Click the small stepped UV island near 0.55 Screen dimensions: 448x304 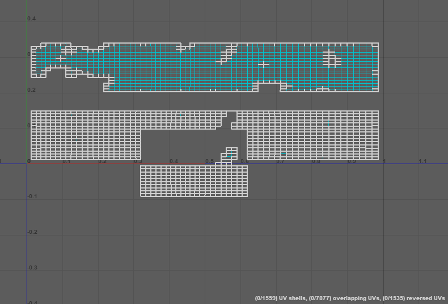pyautogui.click(x=229, y=155)
